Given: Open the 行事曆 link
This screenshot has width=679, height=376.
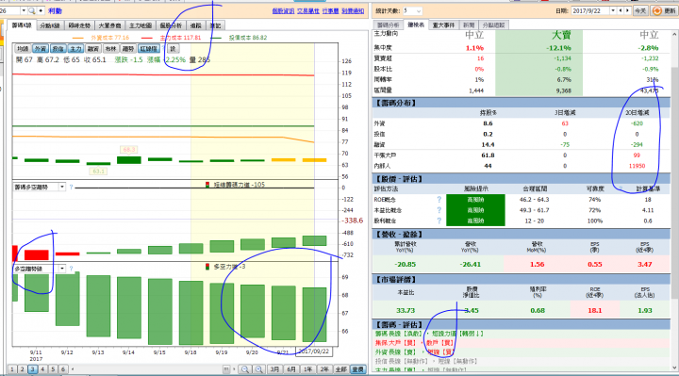Looking at the screenshot, I should click(330, 10).
